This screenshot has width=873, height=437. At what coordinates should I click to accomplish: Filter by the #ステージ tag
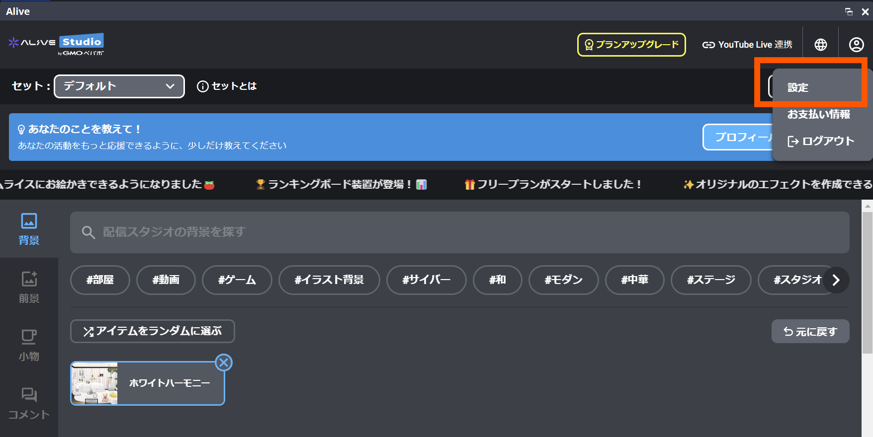(711, 280)
